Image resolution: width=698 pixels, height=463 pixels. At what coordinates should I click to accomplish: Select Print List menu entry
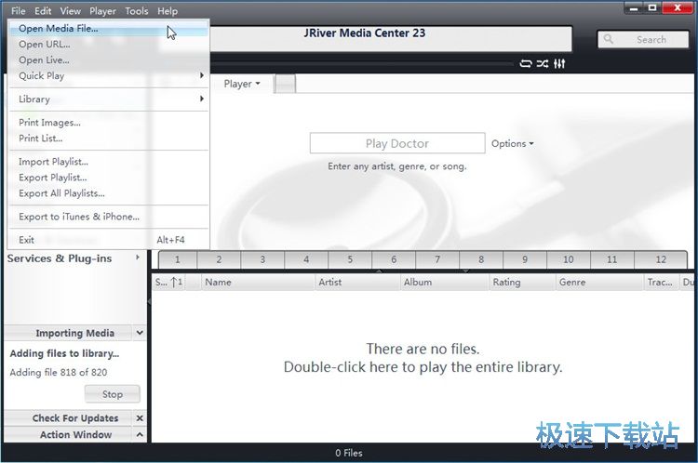[109, 139]
